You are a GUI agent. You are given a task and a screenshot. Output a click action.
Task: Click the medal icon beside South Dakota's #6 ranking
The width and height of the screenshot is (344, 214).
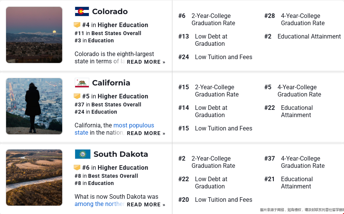(x=77, y=167)
